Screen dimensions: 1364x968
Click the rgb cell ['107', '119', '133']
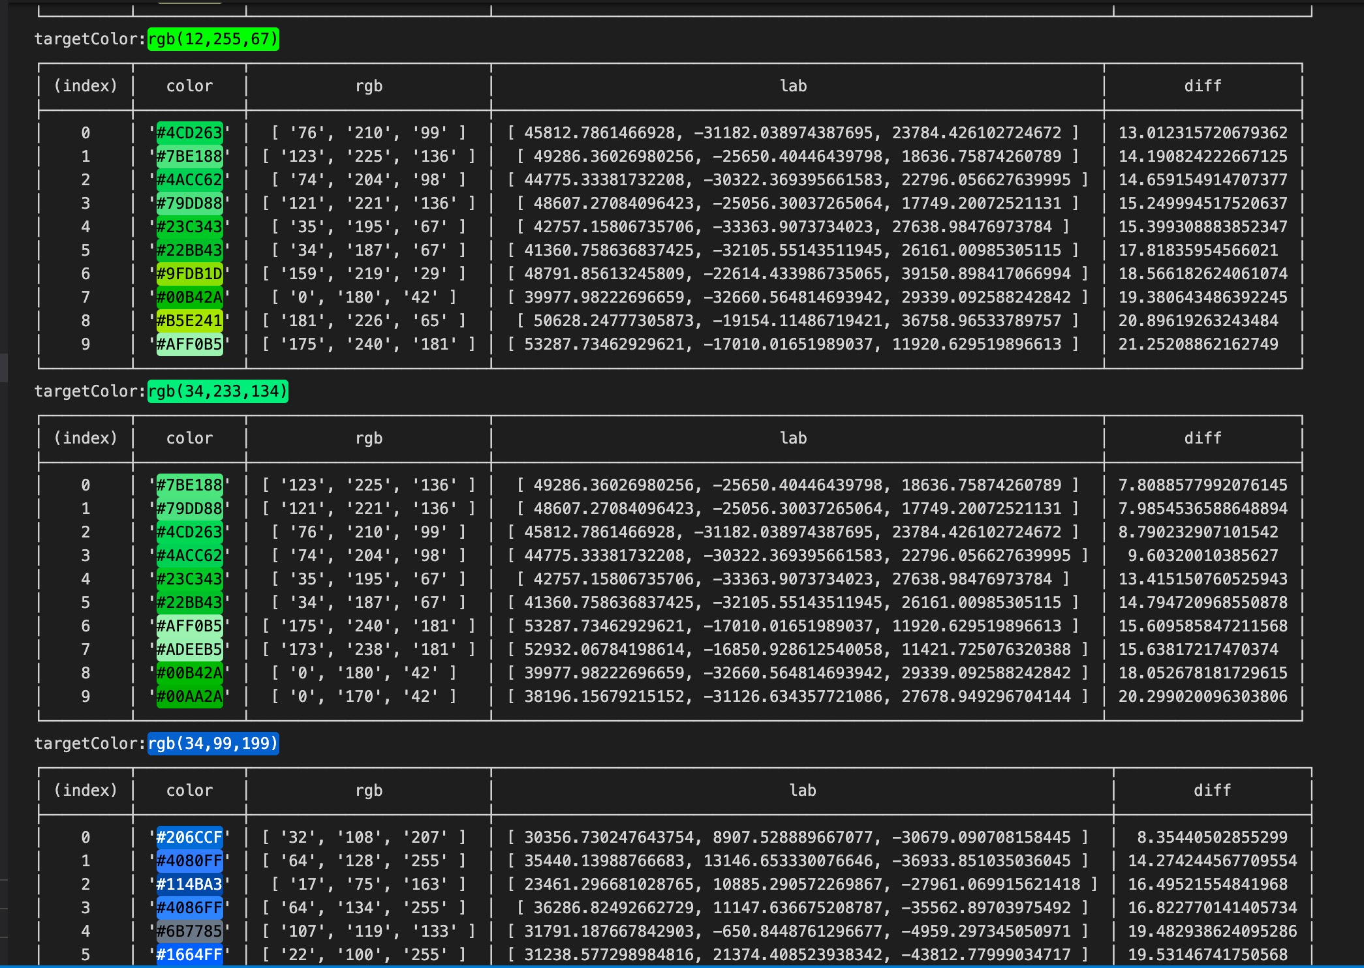click(x=369, y=931)
